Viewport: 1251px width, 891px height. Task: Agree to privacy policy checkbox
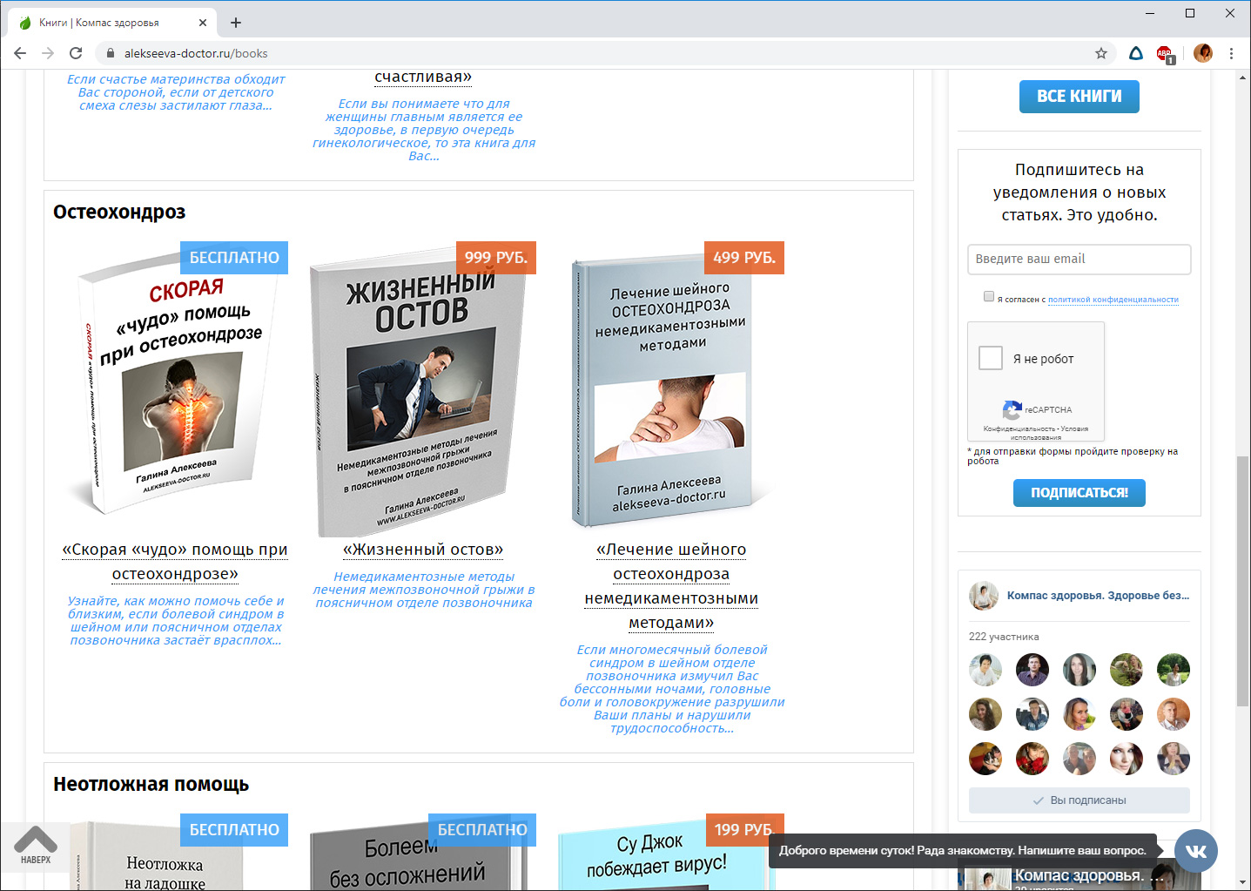point(989,296)
